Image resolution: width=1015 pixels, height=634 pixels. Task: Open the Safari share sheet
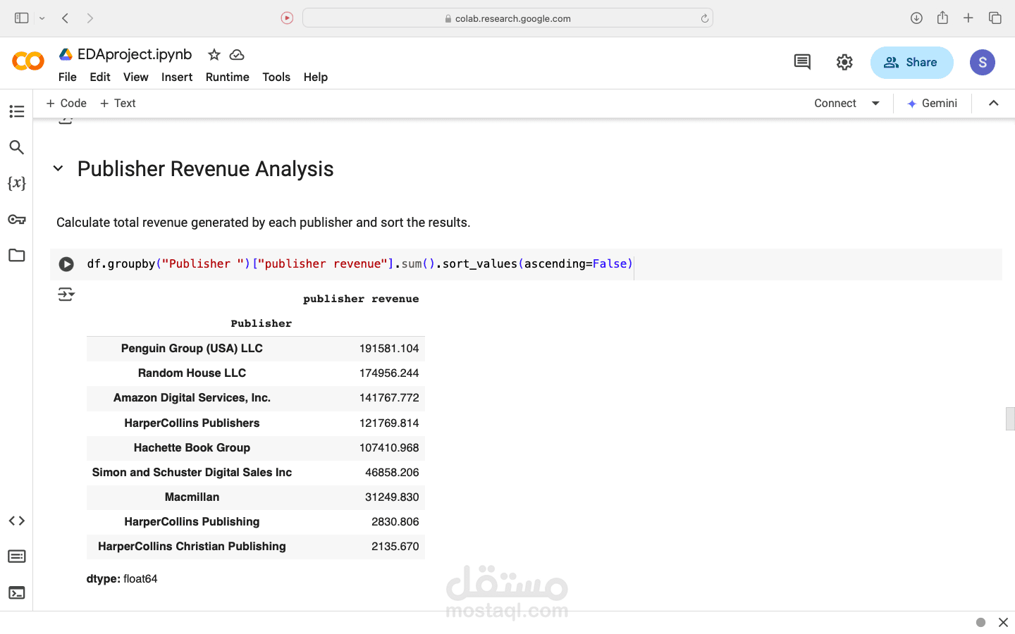click(x=942, y=18)
